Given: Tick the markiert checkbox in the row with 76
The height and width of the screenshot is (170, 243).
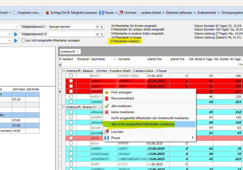Looking at the screenshot, I should (71, 149).
